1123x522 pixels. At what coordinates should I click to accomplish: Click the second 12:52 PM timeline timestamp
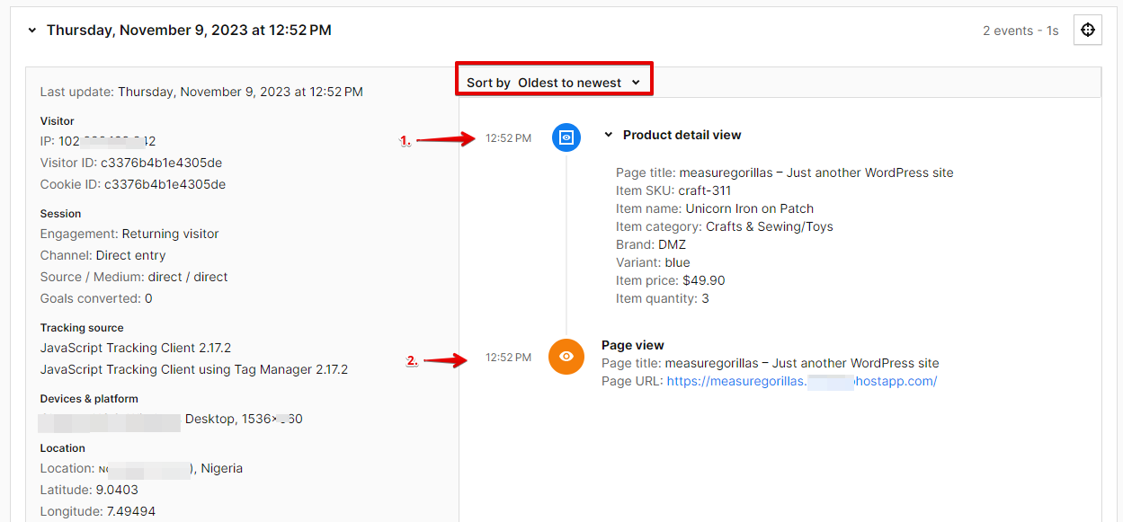coord(507,357)
